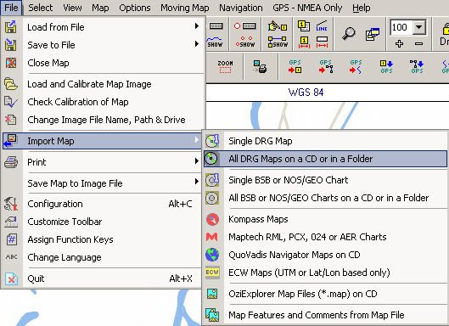449x326 pixels.
Task: Zoom out with the minus button
Action: [419, 44]
